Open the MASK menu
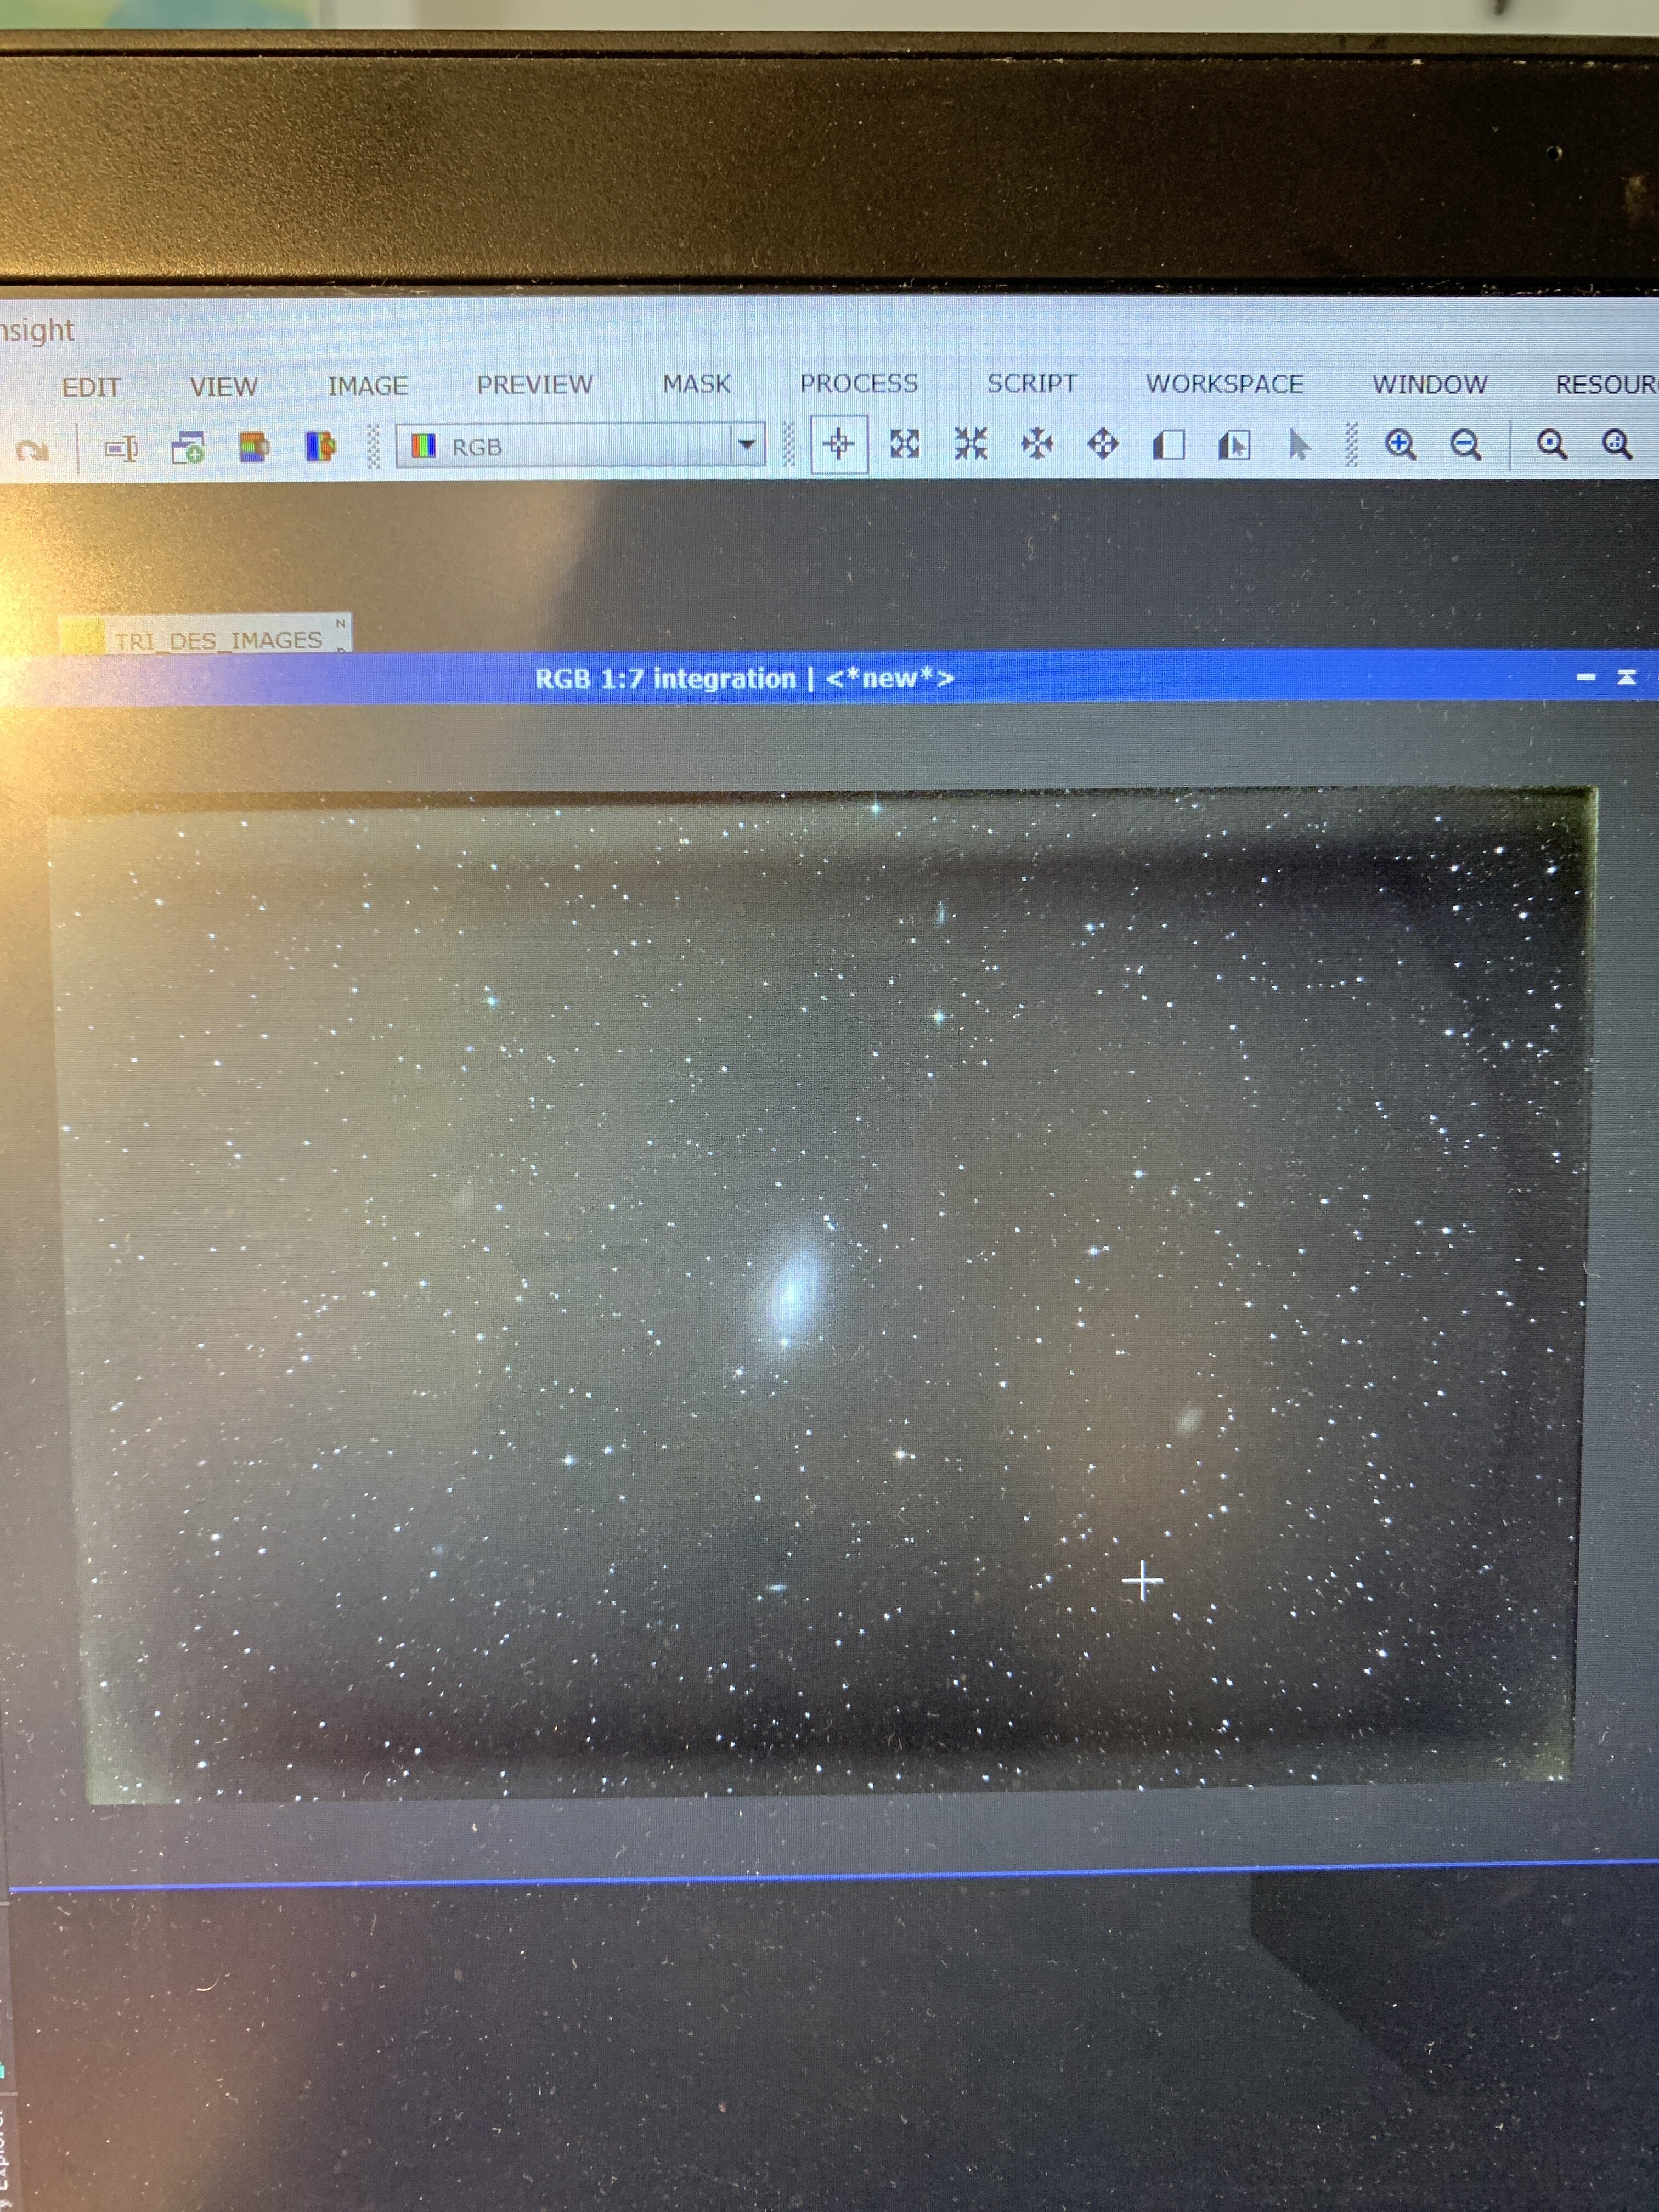Screen dimensions: 1659x2212 point(696,384)
